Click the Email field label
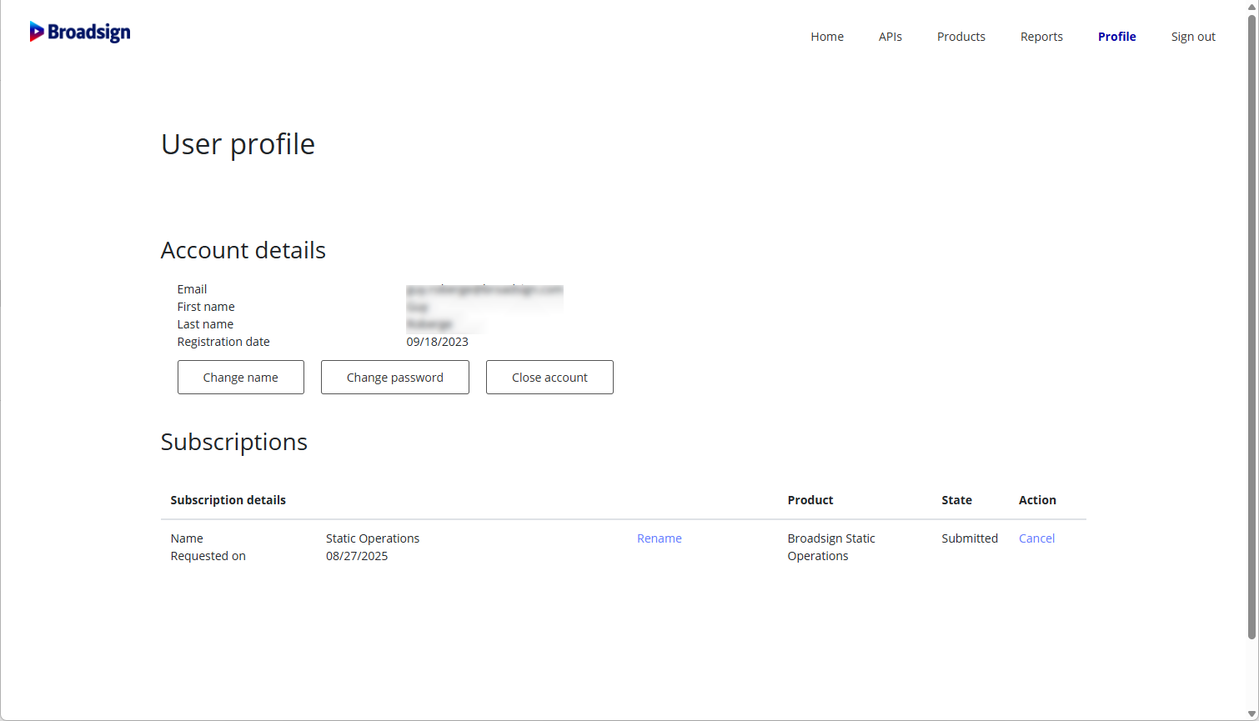This screenshot has height=721, width=1259. point(192,289)
